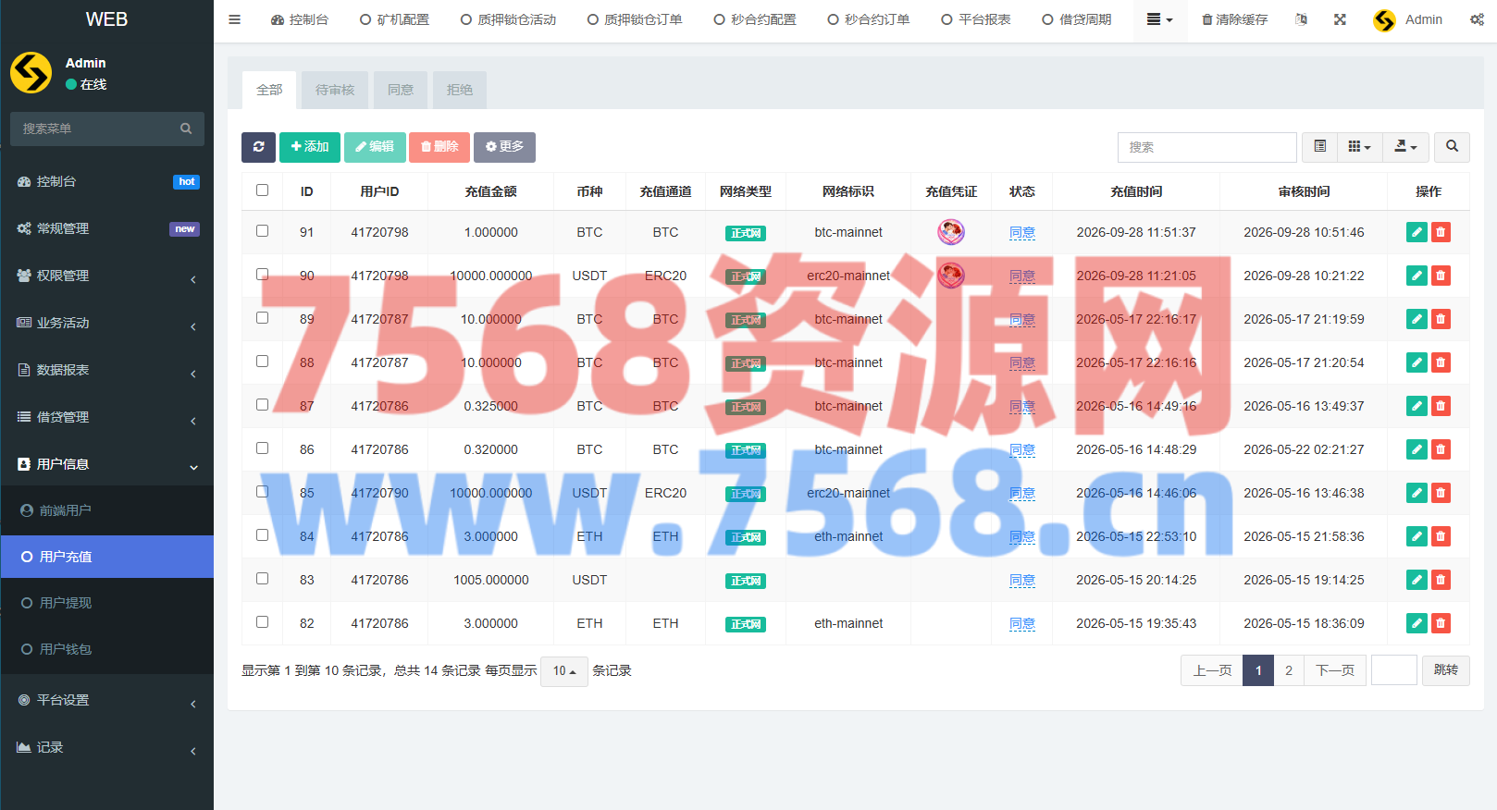Image resolution: width=1497 pixels, height=810 pixels.
Task: Click the clear cache trash item in header
Action: tap(1234, 19)
